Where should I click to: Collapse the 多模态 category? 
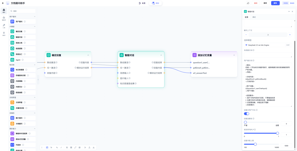[x=35, y=113]
